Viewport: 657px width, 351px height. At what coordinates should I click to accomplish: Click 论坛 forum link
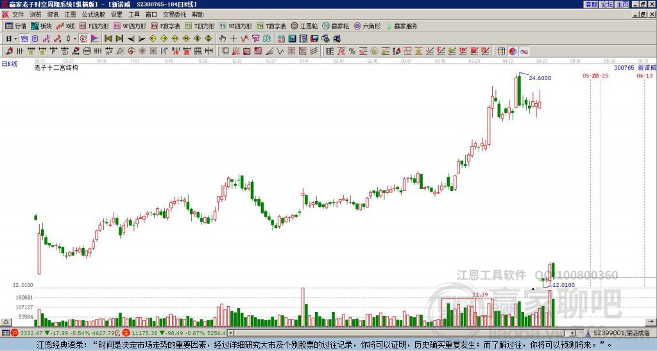click(606, 4)
